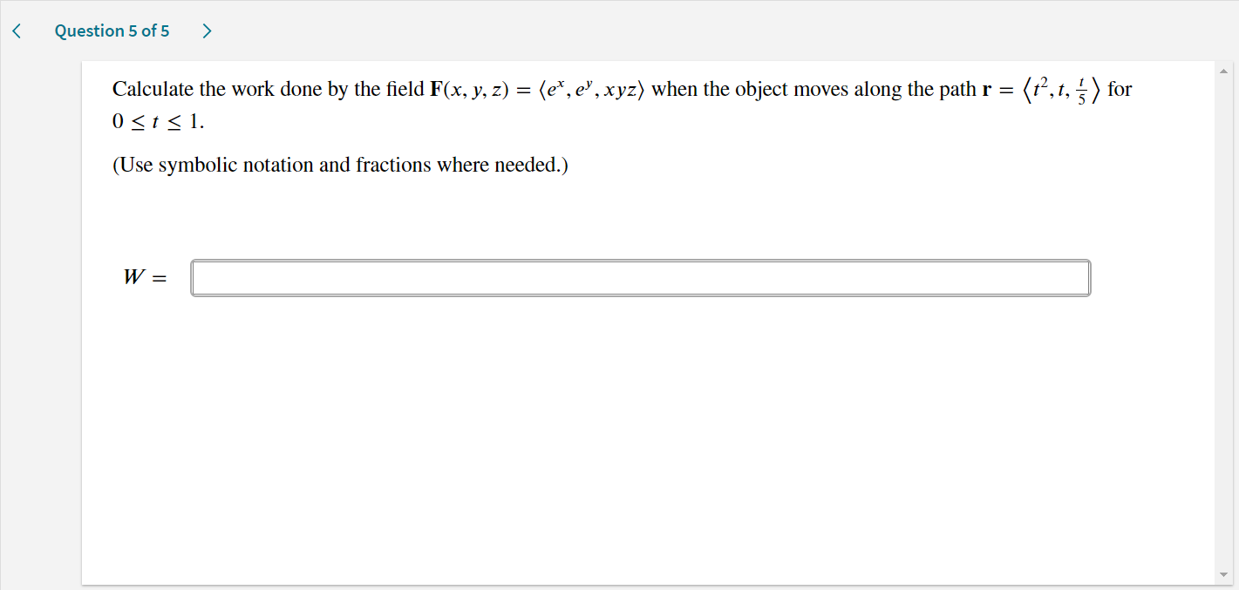Select the Question 5 of 5 label
This screenshot has width=1239, height=590.
coord(112,30)
